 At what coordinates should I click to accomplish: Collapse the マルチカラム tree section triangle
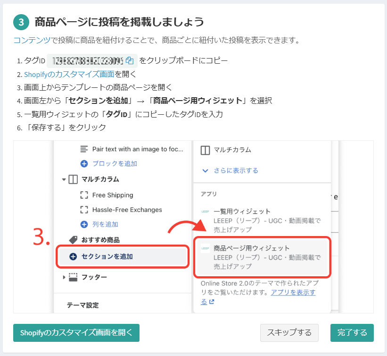[64, 179]
